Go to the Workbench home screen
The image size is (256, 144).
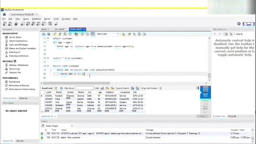[x=4, y=14]
